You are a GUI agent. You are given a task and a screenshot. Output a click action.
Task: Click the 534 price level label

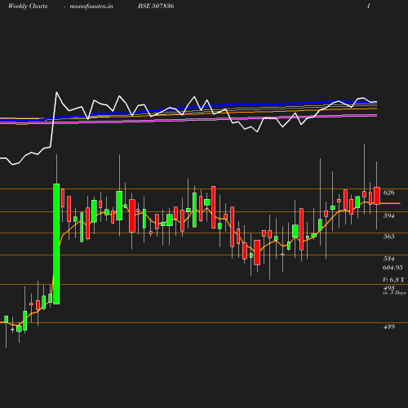(388, 259)
